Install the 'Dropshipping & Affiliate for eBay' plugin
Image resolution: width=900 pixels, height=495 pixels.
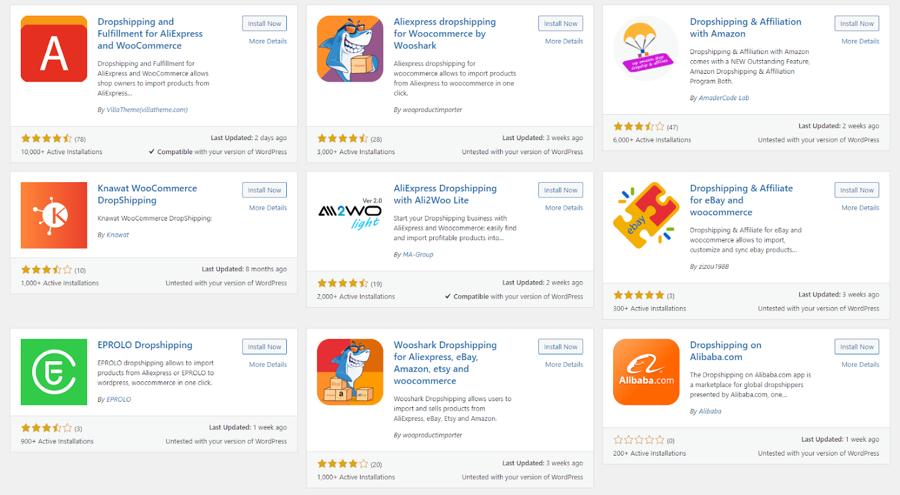[857, 190]
